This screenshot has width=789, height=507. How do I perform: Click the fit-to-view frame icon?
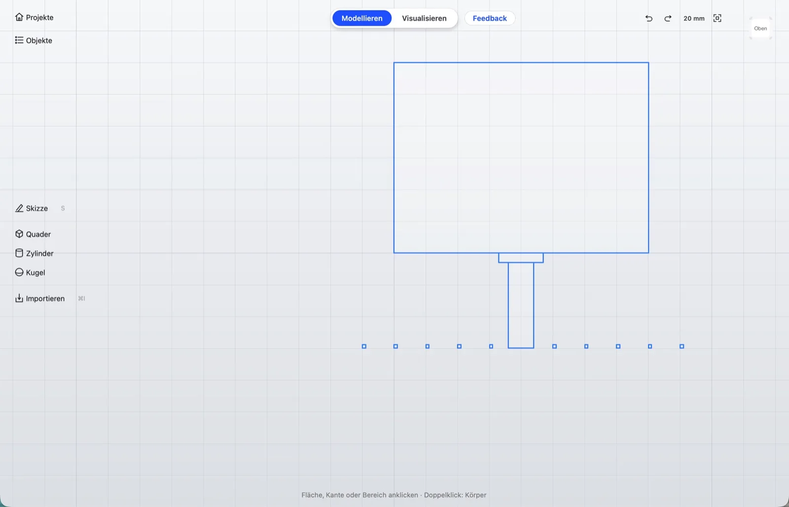coord(717,18)
